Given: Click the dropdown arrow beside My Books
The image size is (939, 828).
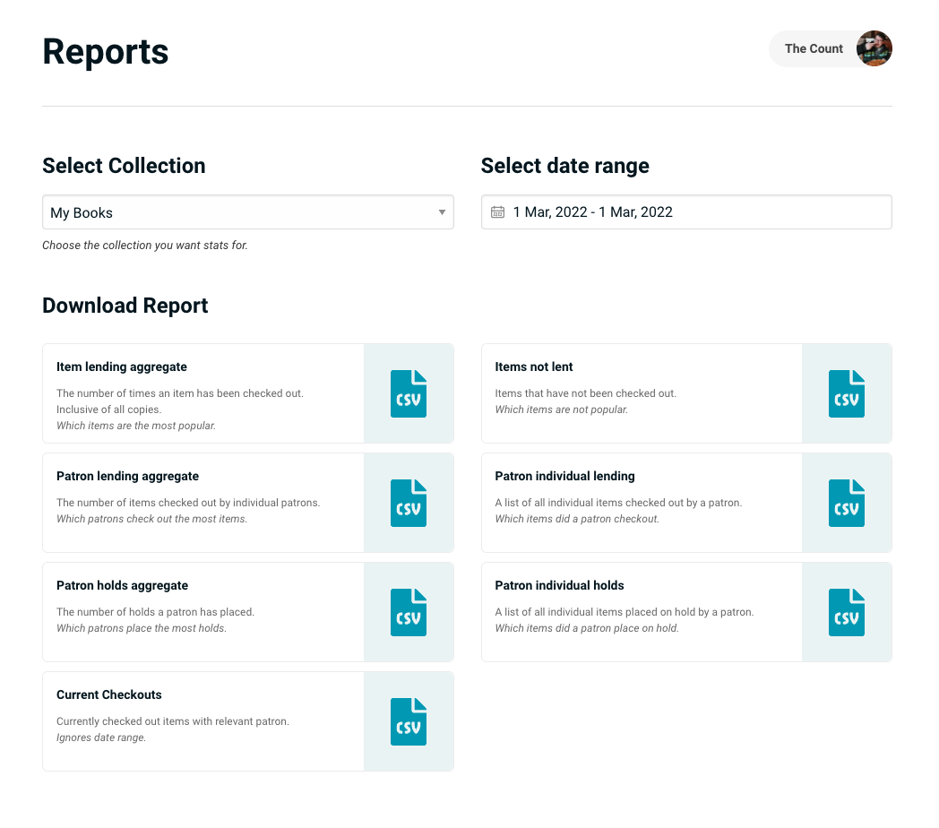Looking at the screenshot, I should pyautogui.click(x=442, y=211).
